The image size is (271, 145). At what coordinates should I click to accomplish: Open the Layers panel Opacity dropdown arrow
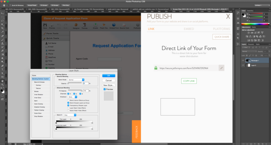click(x=269, y=52)
